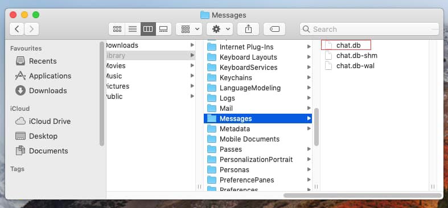The image size is (448, 208).
Task: Click the Recents sidebar icon
Action: coord(20,61)
